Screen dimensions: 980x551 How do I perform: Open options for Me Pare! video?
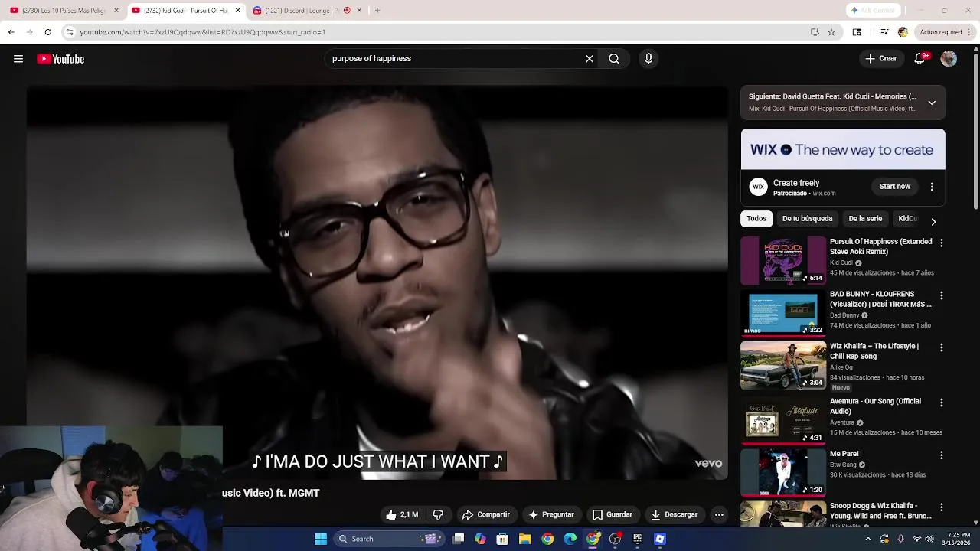pos(942,455)
